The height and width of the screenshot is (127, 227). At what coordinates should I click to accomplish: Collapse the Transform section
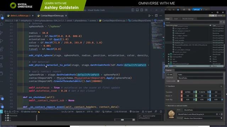click(166, 86)
